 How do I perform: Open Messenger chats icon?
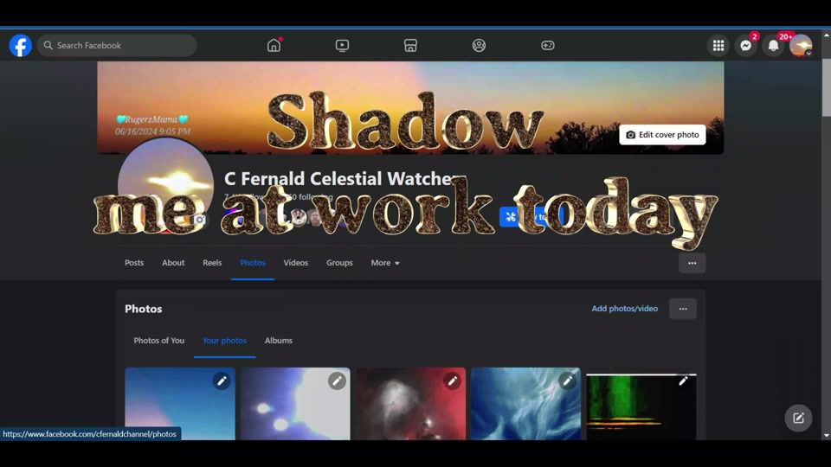tap(746, 46)
